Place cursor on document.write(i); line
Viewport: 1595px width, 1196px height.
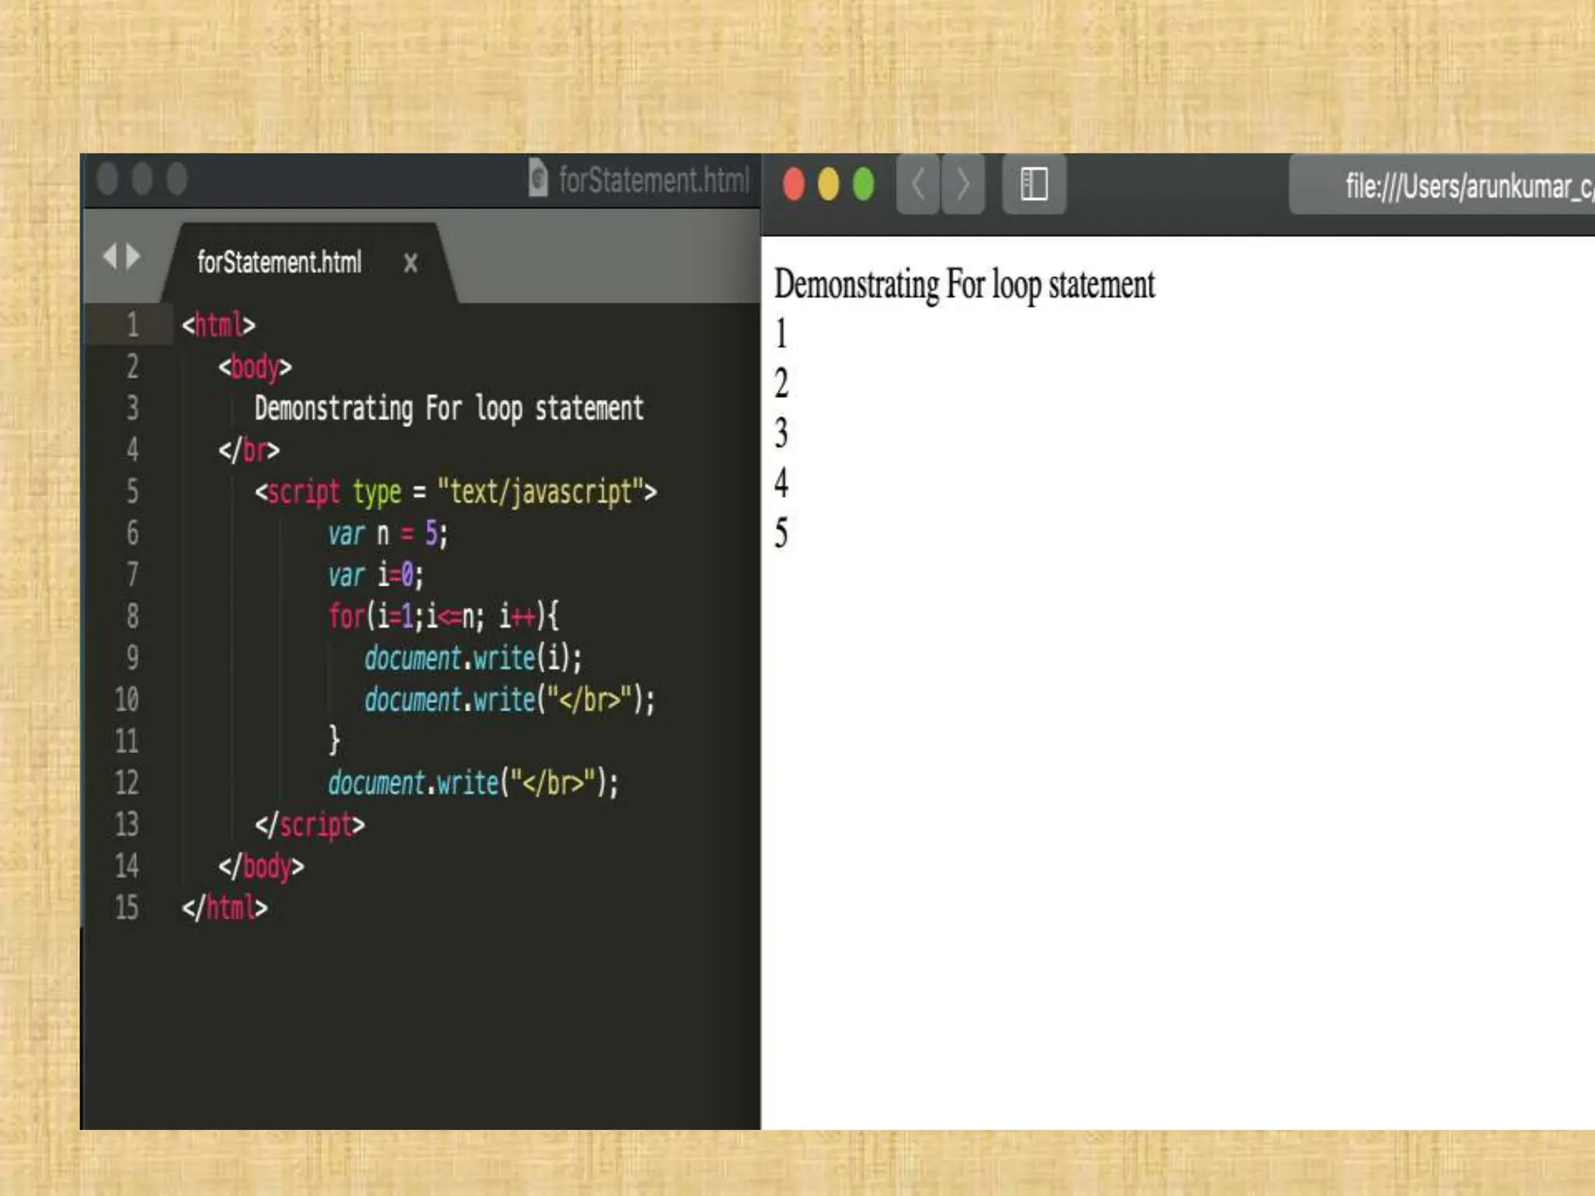coord(473,659)
